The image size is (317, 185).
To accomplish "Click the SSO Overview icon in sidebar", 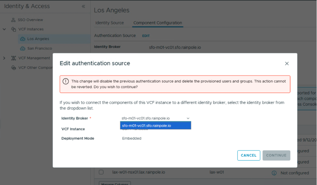I will point(14,20).
